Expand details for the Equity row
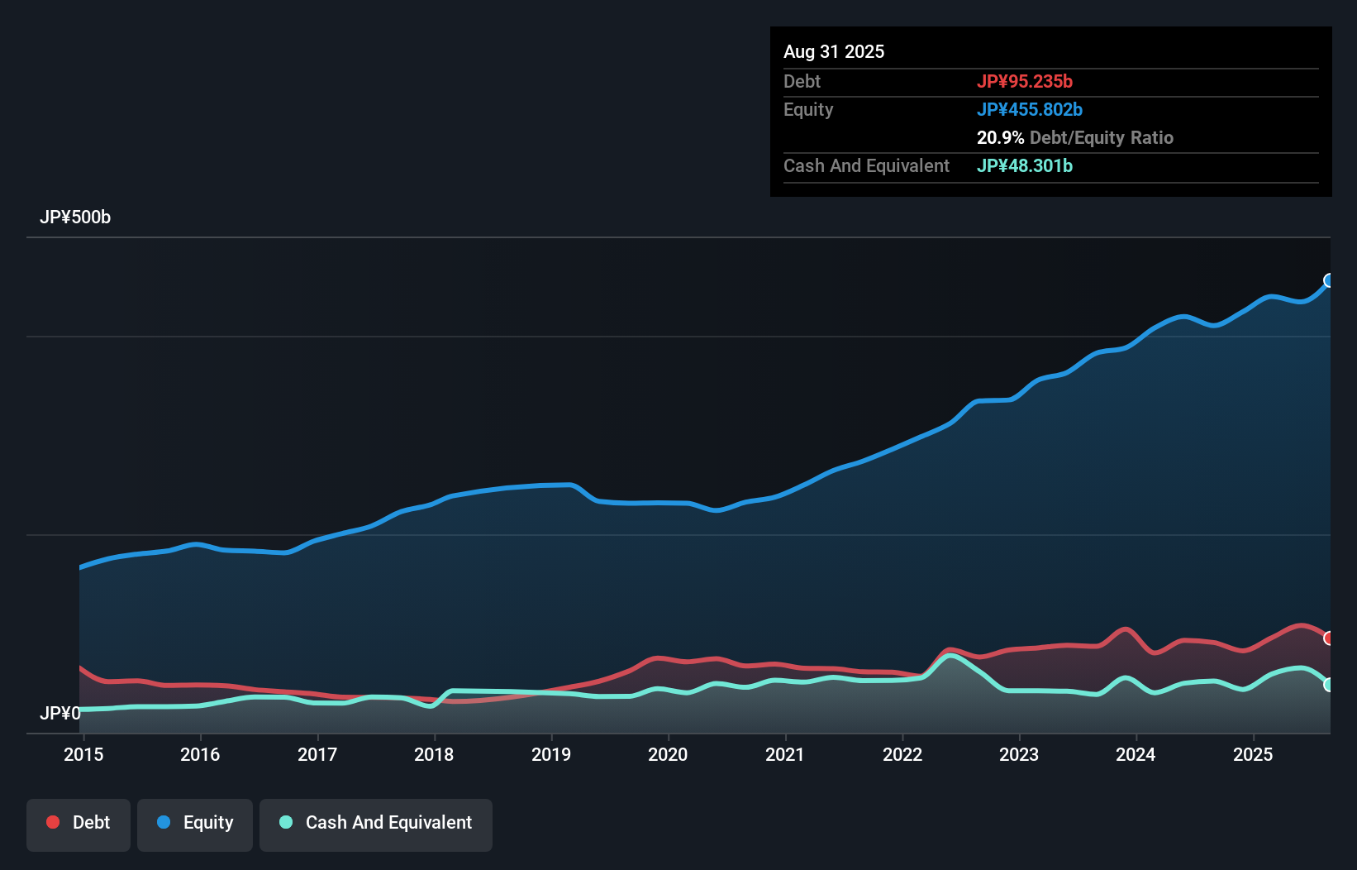Viewport: 1357px width, 870px height. (x=808, y=109)
